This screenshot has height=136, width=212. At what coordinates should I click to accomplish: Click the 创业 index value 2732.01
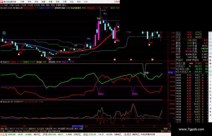point(92,134)
